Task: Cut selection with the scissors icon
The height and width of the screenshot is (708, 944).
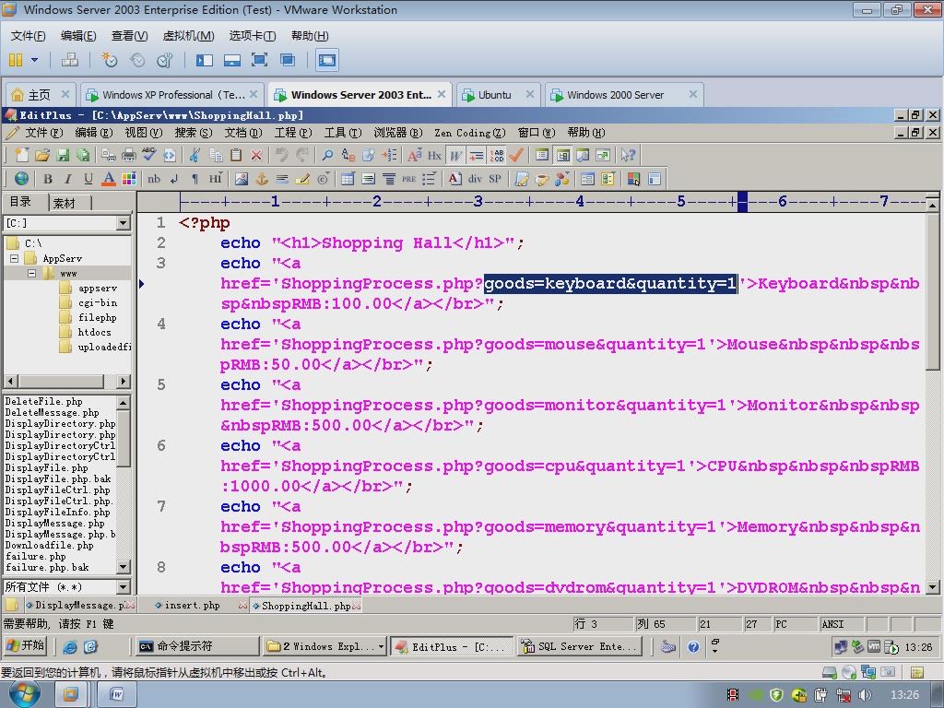Action: [195, 155]
